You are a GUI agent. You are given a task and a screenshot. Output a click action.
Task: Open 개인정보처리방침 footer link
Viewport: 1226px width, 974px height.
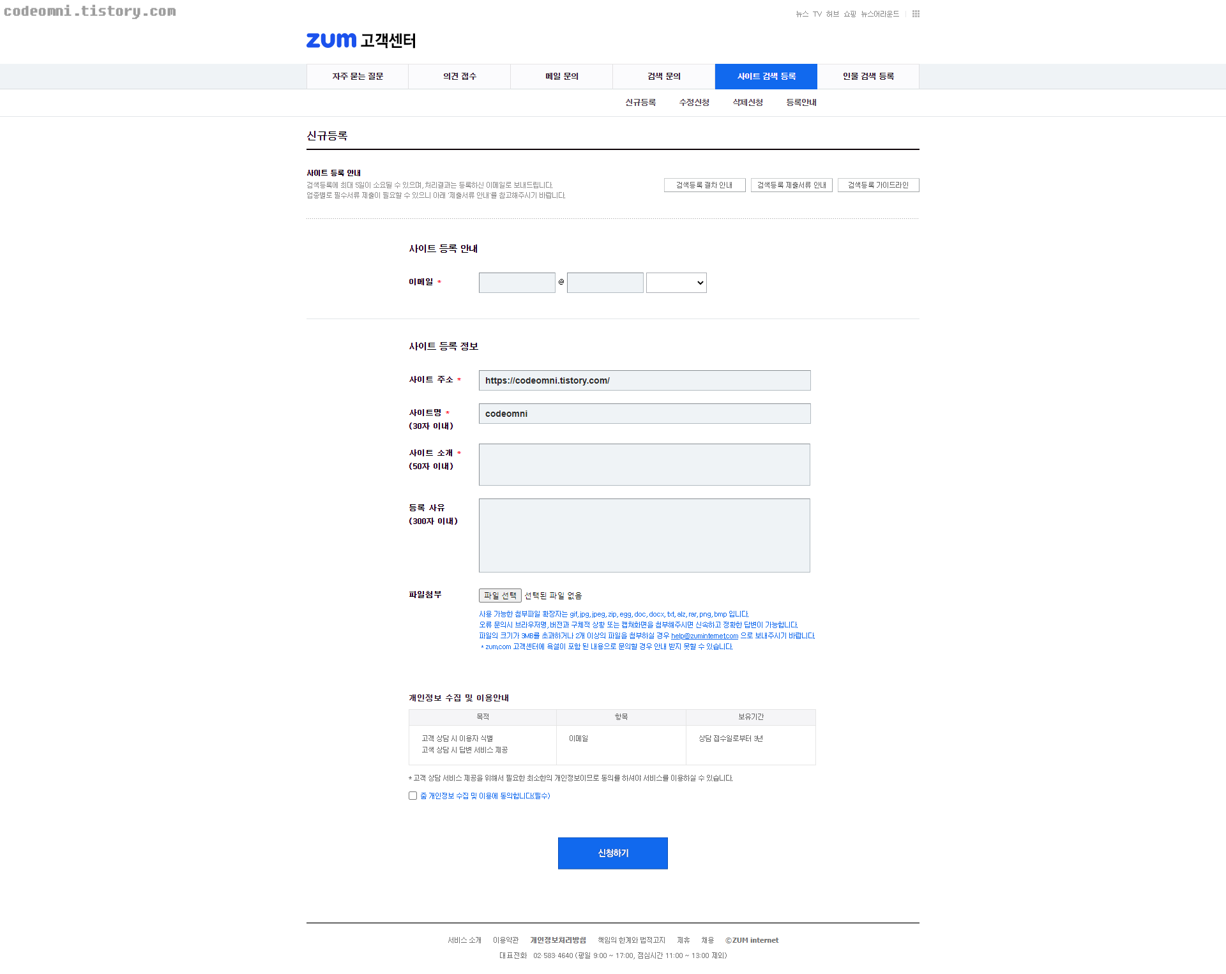click(x=557, y=940)
